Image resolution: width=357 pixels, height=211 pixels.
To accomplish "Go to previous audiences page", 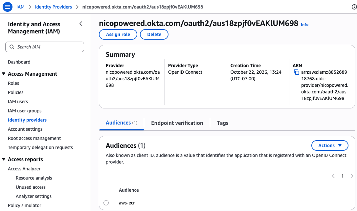I will pyautogui.click(x=333, y=176).
